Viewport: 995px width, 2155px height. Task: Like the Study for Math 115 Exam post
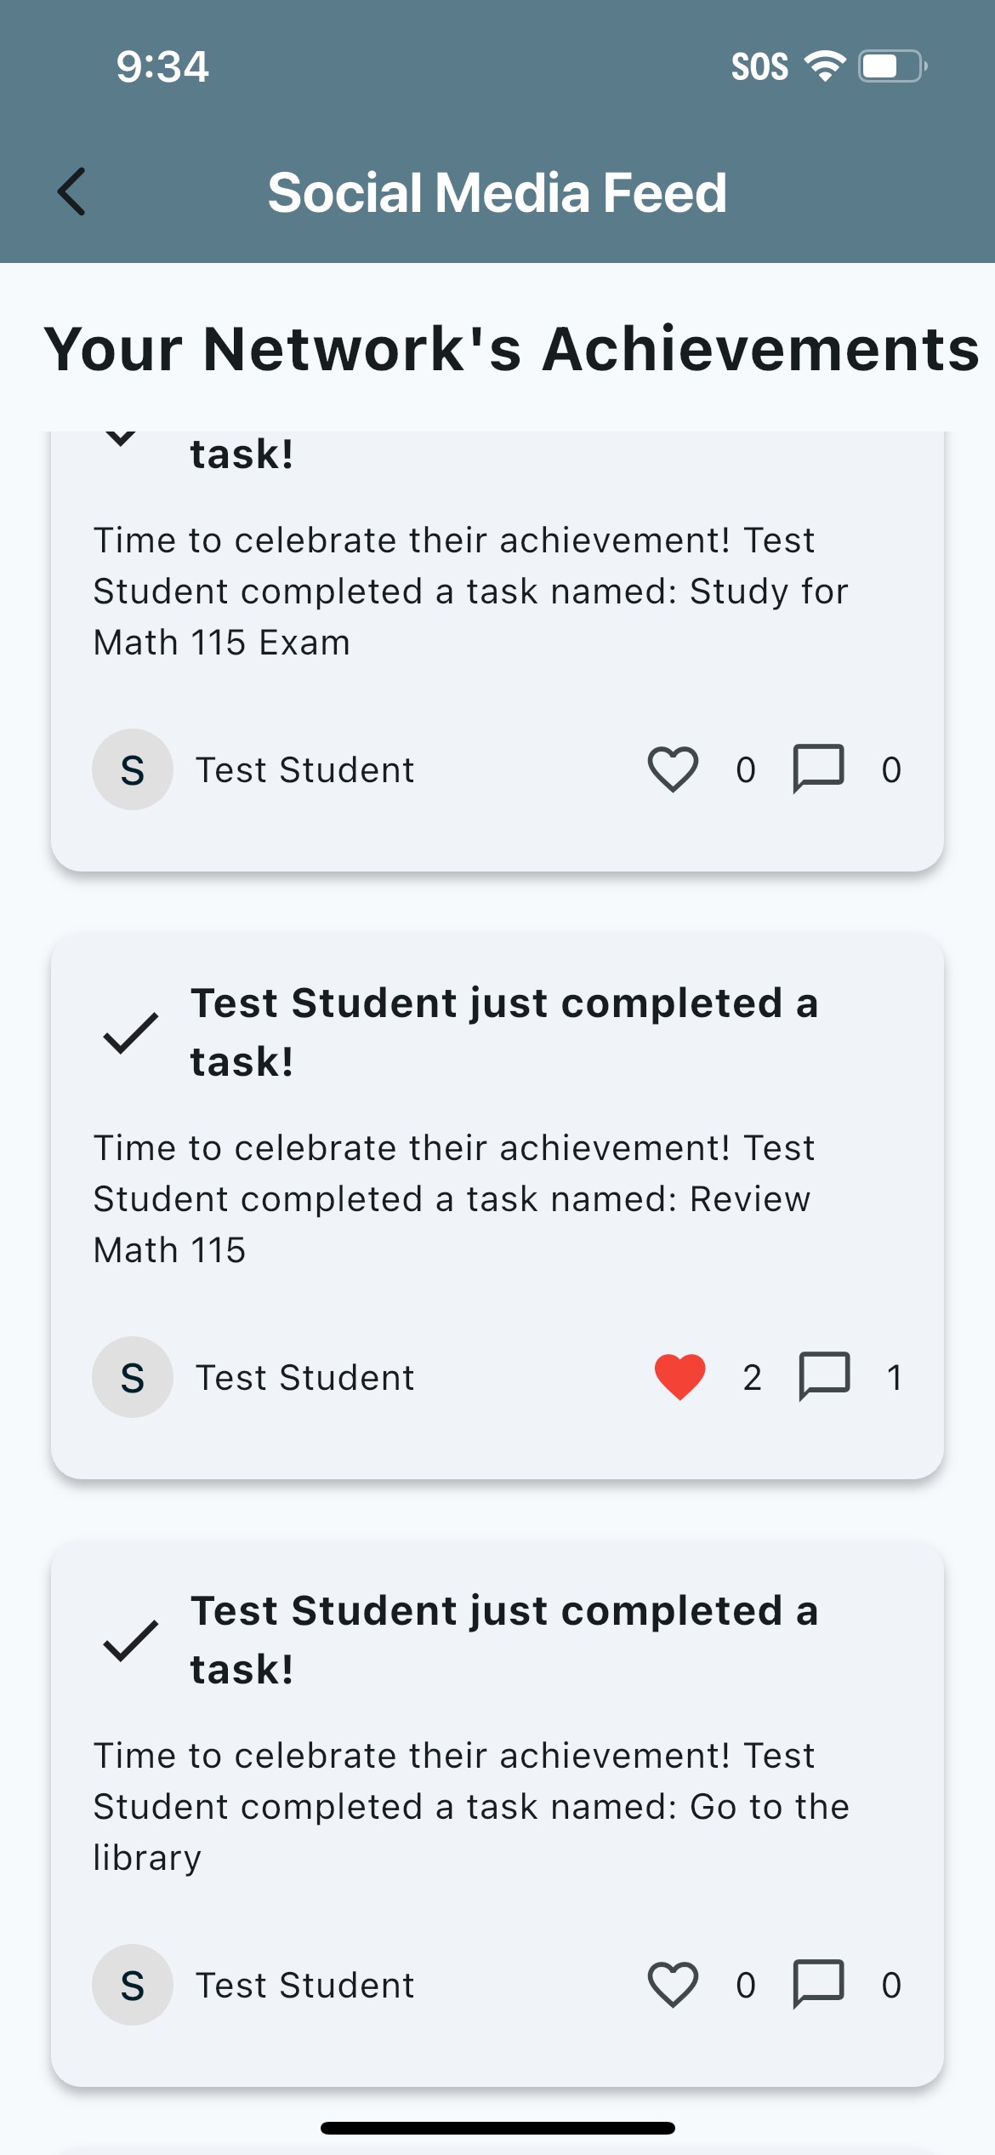673,769
